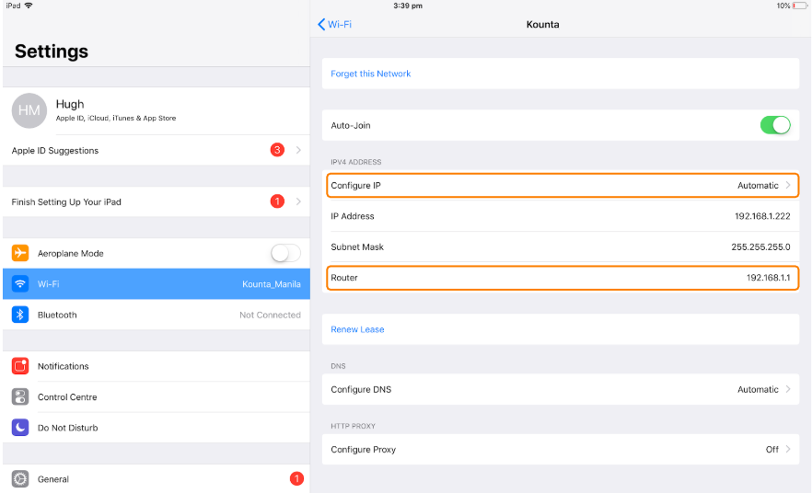Go back to Wi-Fi list
Image resolution: width=812 pixels, height=493 pixels.
coord(334,24)
